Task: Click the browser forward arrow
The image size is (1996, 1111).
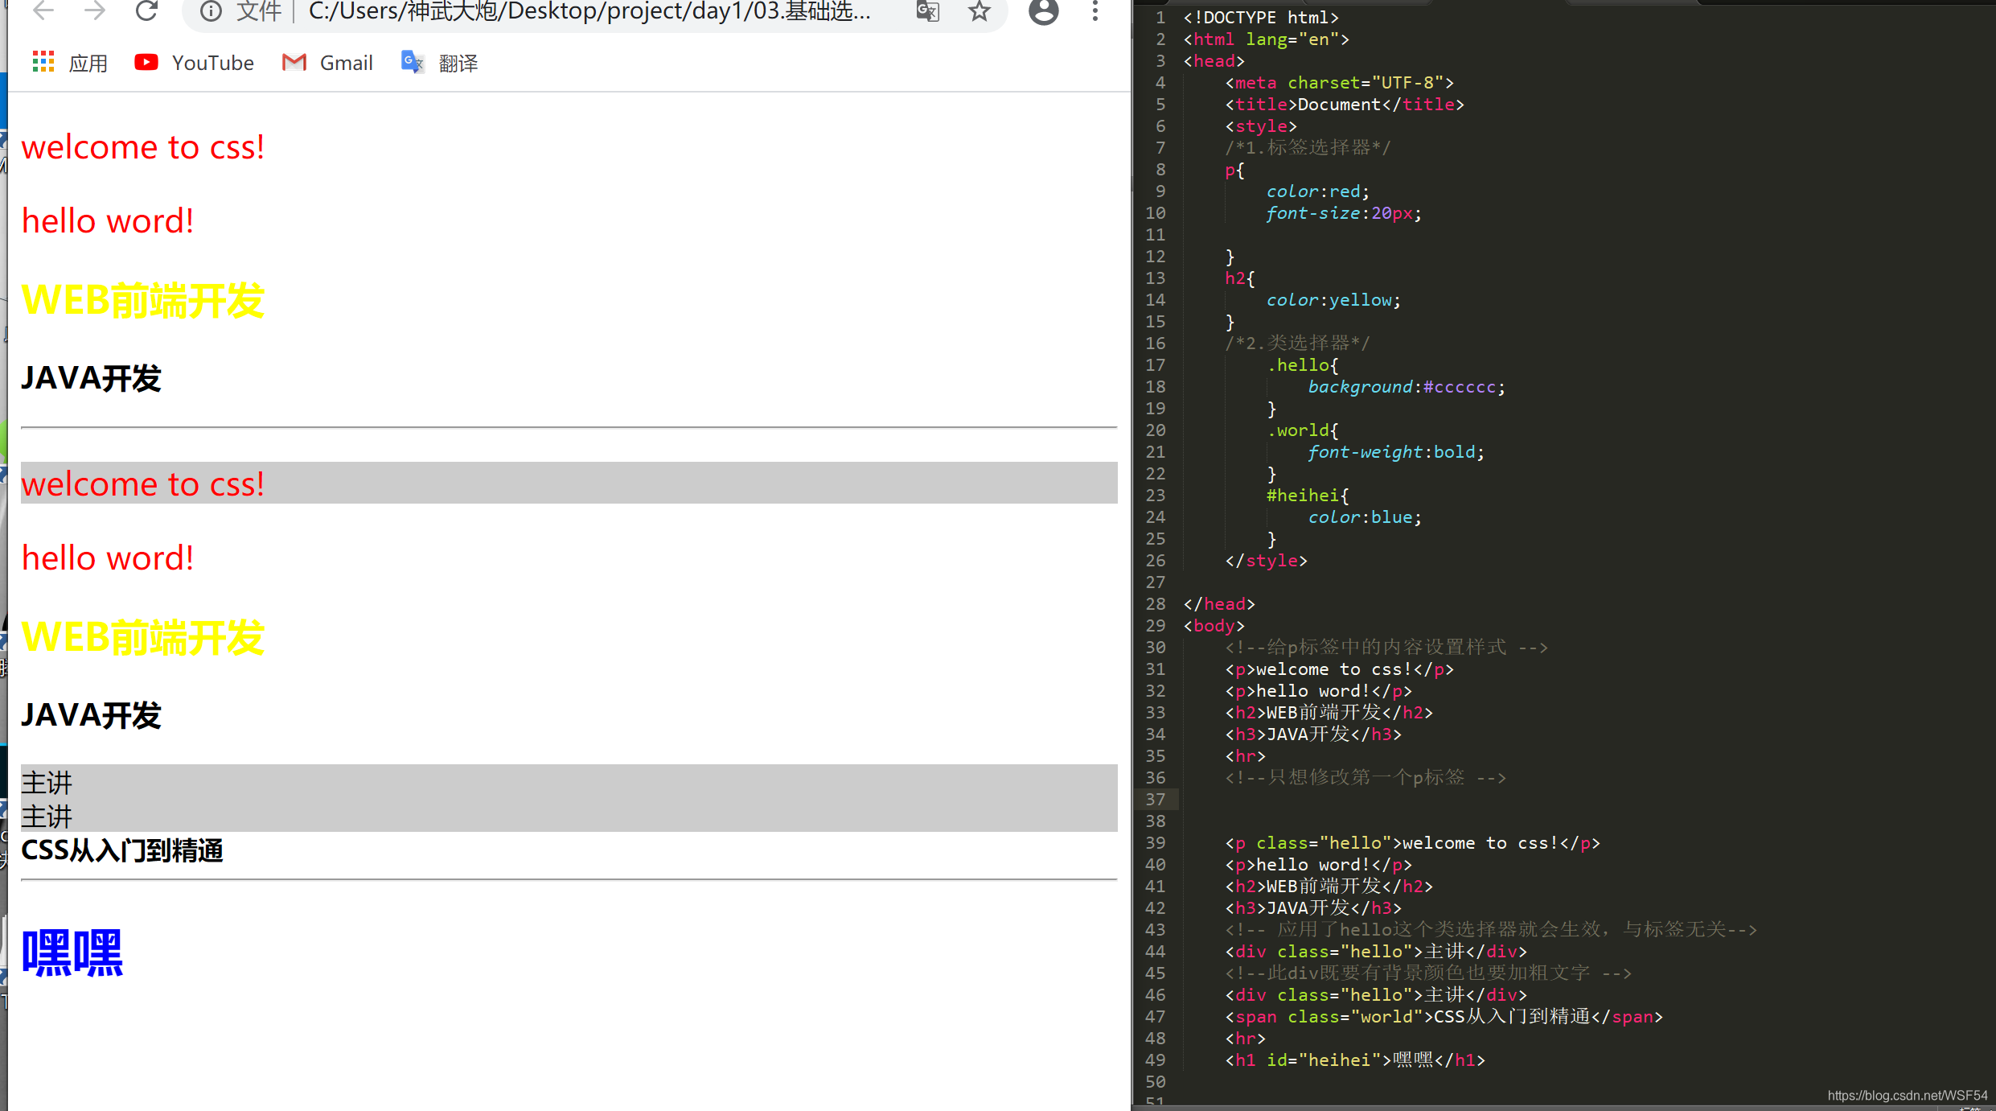Action: point(95,10)
